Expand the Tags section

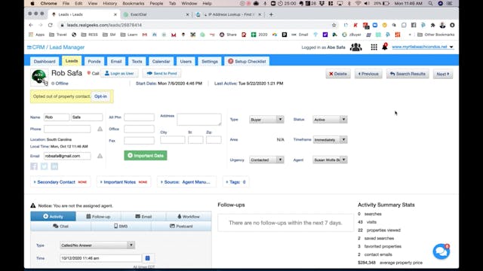pos(235,182)
